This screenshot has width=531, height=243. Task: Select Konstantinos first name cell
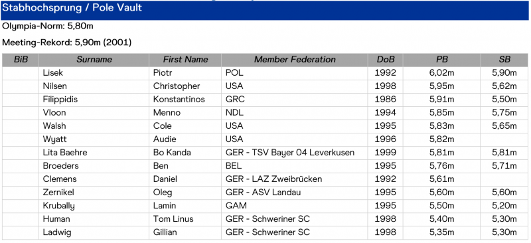[x=185, y=100]
